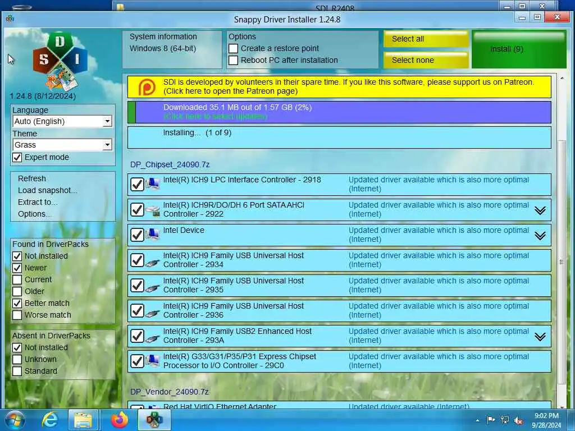The height and width of the screenshot is (431, 575).
Task: Toggle Better match filter checkbox
Action: click(17, 303)
